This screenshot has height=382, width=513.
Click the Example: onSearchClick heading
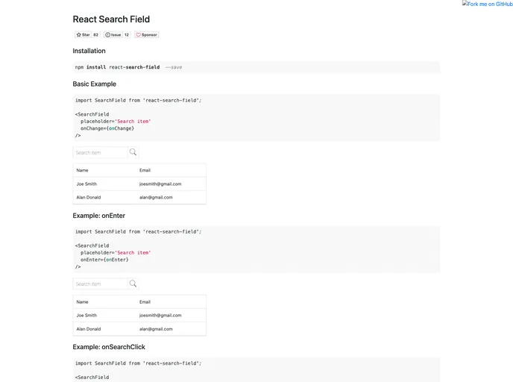pos(109,347)
